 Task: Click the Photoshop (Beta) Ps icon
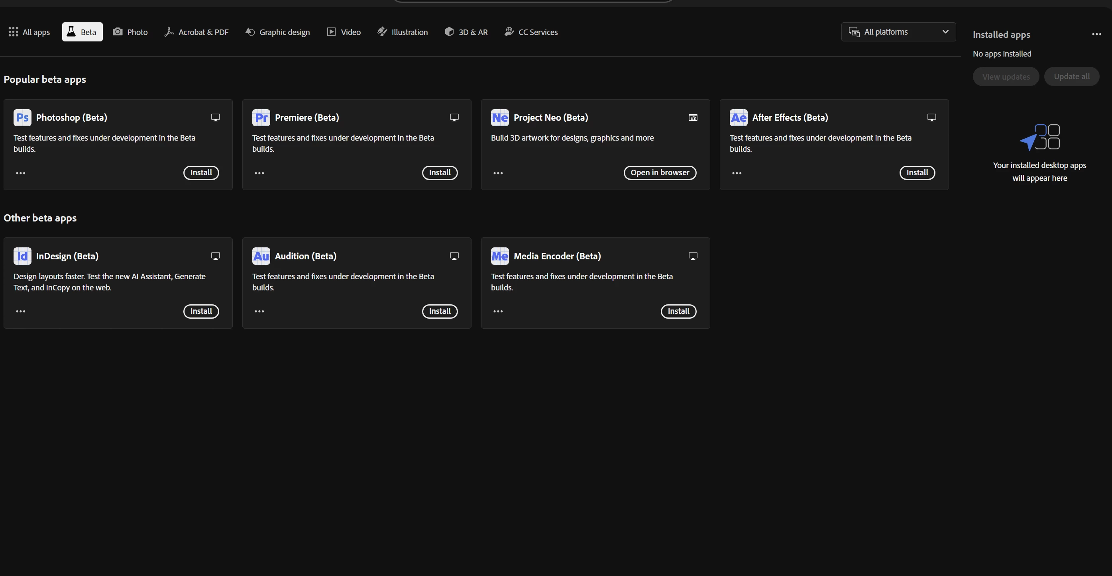coord(22,118)
